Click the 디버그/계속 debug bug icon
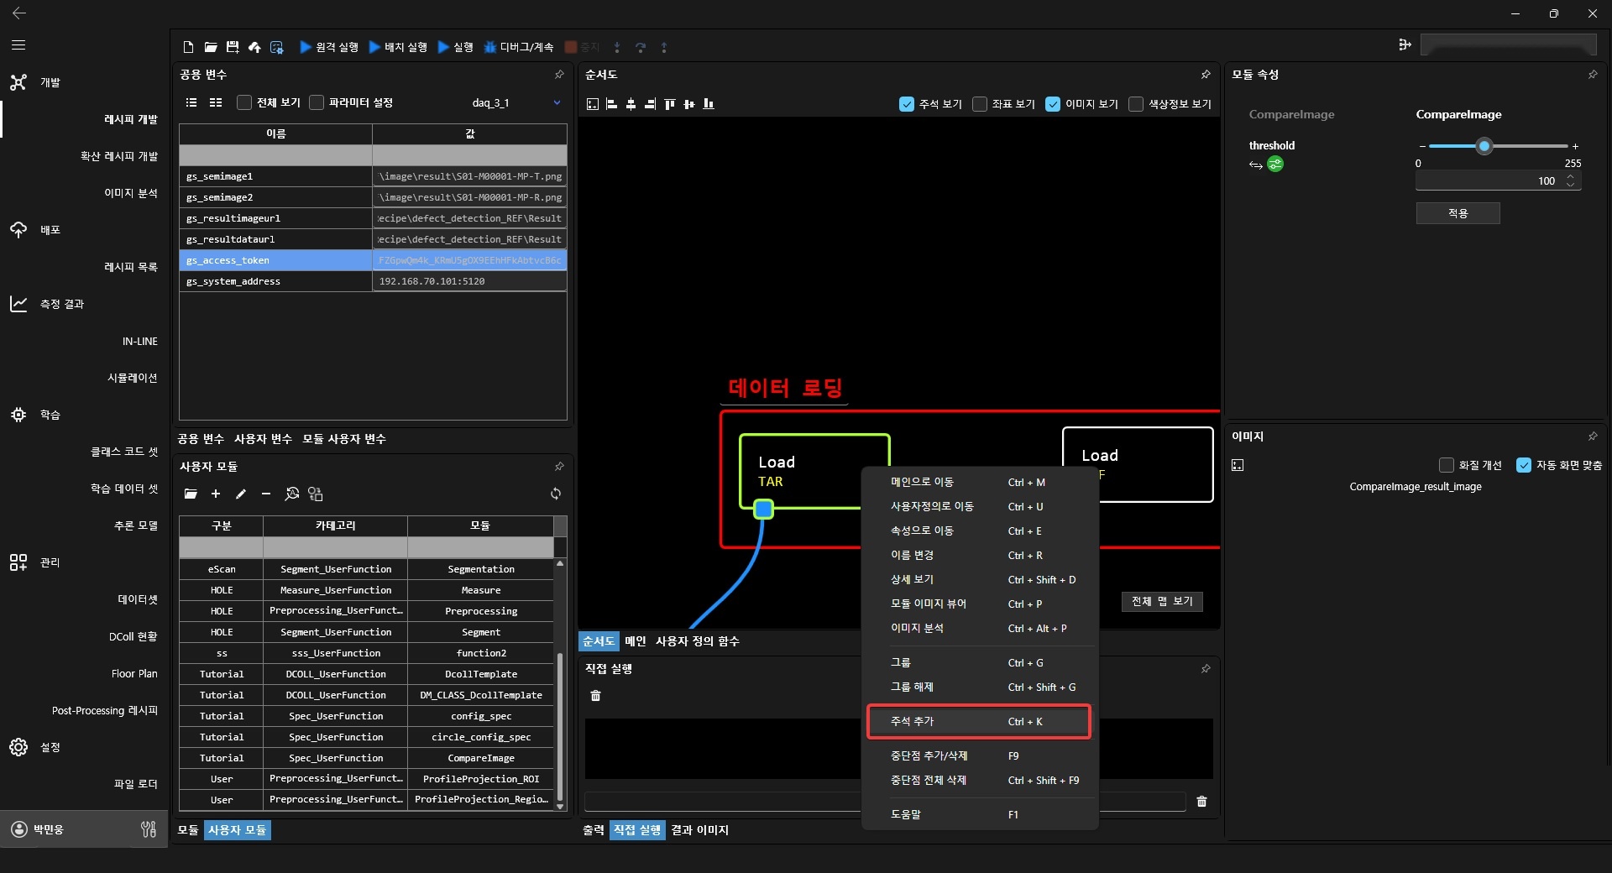Screen dimensions: 1612x873 489,47
